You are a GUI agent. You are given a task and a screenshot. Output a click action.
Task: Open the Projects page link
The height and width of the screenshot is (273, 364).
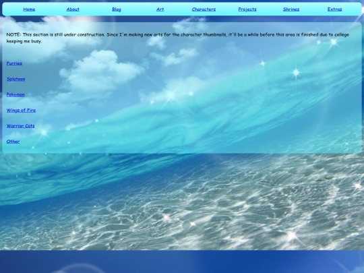click(x=247, y=9)
